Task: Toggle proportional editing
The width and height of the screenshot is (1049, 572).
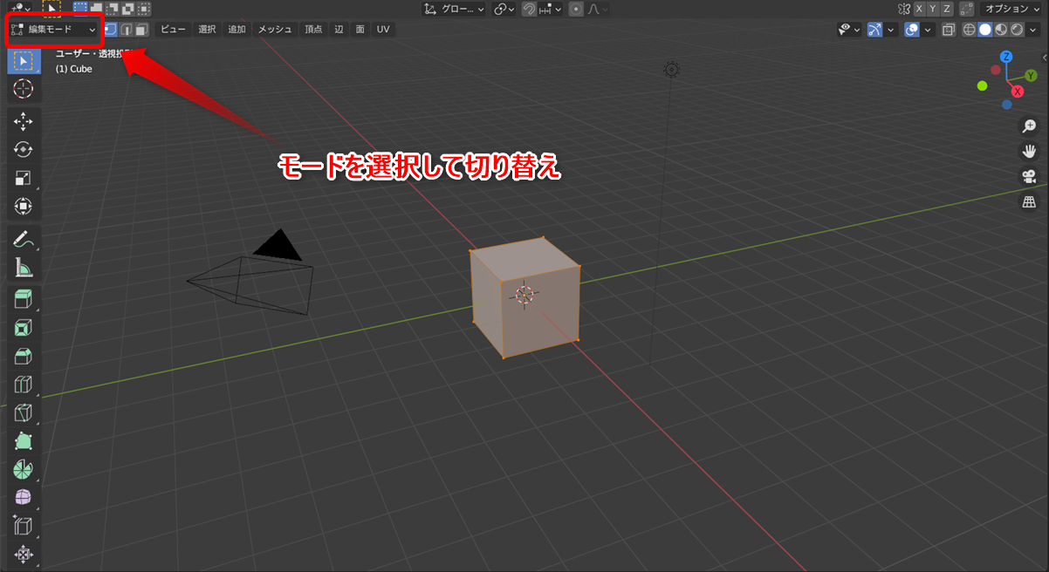Action: [576, 9]
